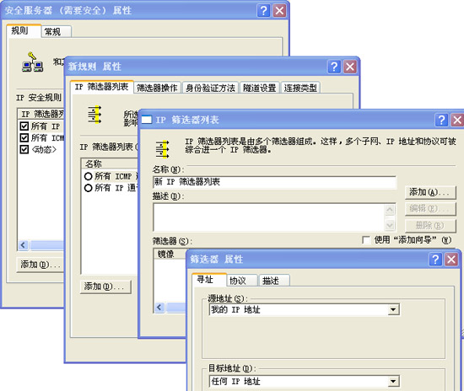This screenshot has width=464, height=391.
Task: Close the New Rule properties (新规则 属性) dialog
Action: [x=350, y=67]
